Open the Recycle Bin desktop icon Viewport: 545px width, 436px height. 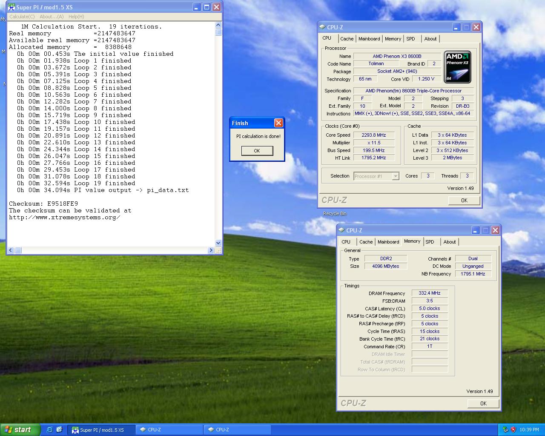coord(335,213)
